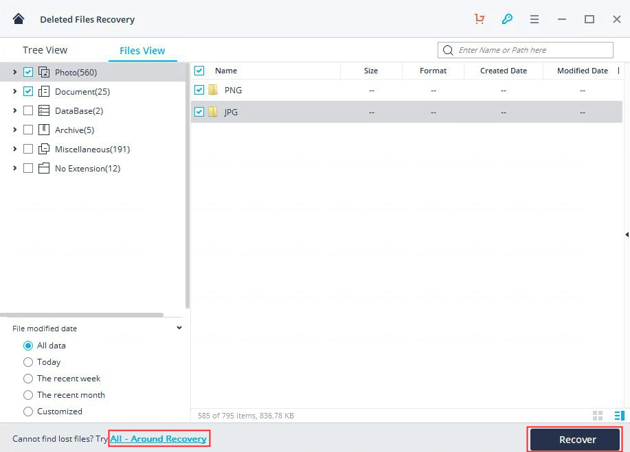The height and width of the screenshot is (452, 630).
Task: Select the Today radio button
Action: [x=27, y=361]
